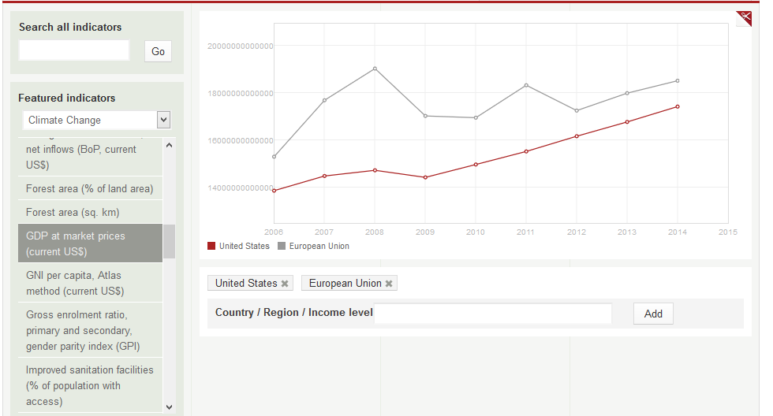Click the scissors clip icon on chart
773x416 pixels.
[x=743, y=19]
